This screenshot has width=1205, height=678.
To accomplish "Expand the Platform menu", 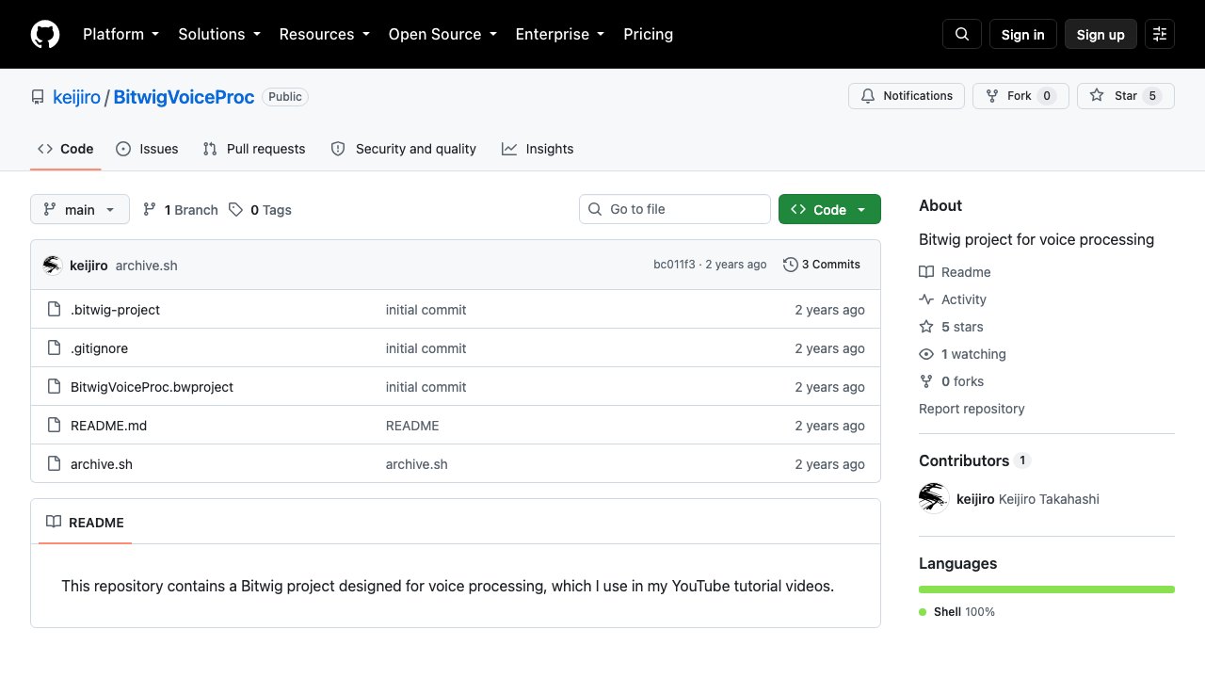I will coord(120,34).
